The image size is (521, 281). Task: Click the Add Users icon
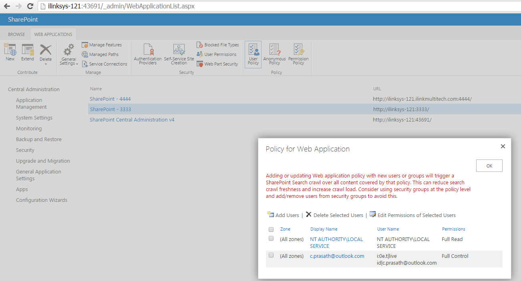click(271, 215)
